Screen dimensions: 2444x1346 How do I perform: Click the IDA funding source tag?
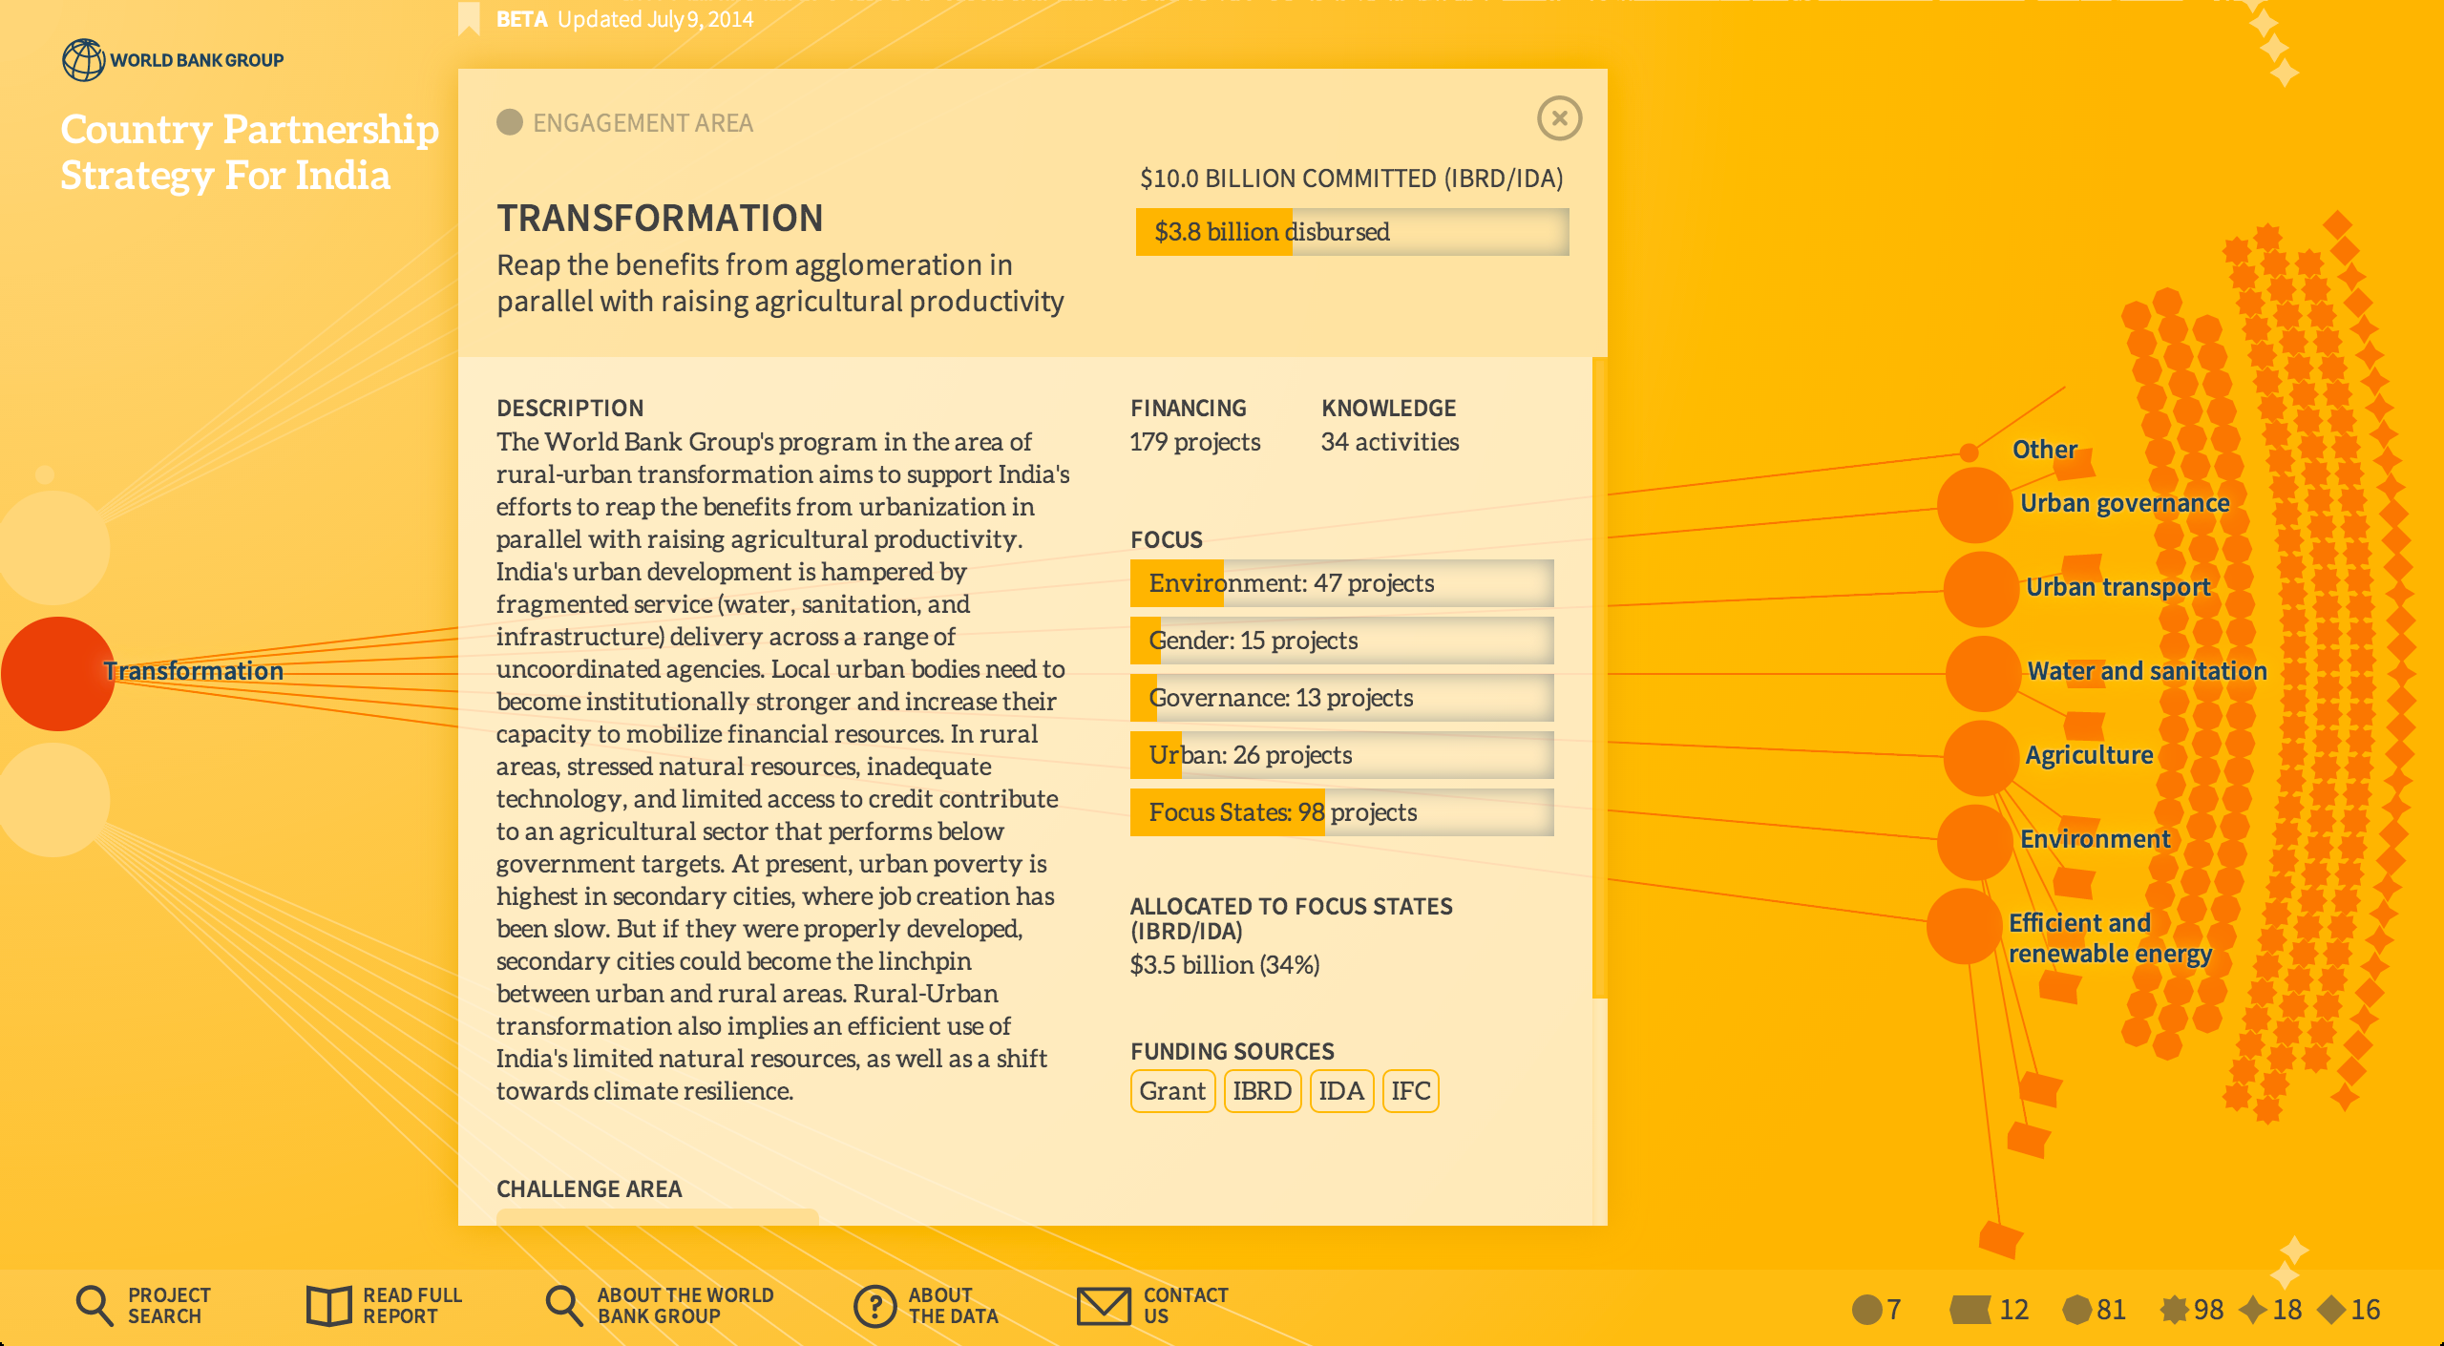point(1341,1091)
